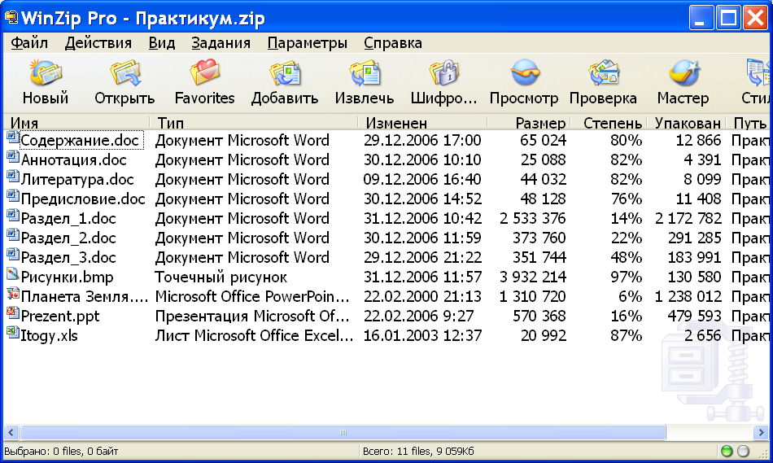Open the Вид menu
Image resolution: width=773 pixels, height=463 pixels.
(x=162, y=43)
